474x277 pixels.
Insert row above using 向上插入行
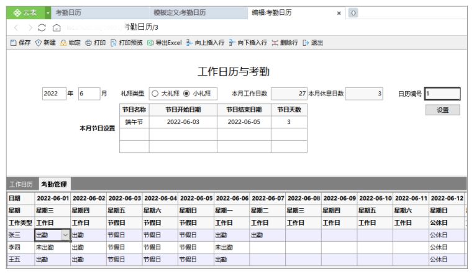pos(205,43)
